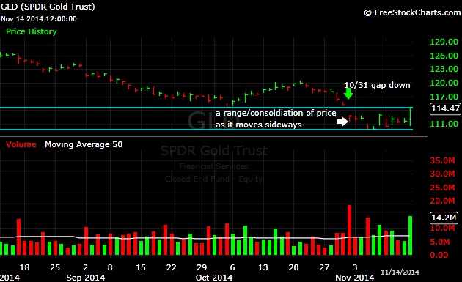Click the 27 date tick on the axis
462x282 pixels.
[324, 267]
